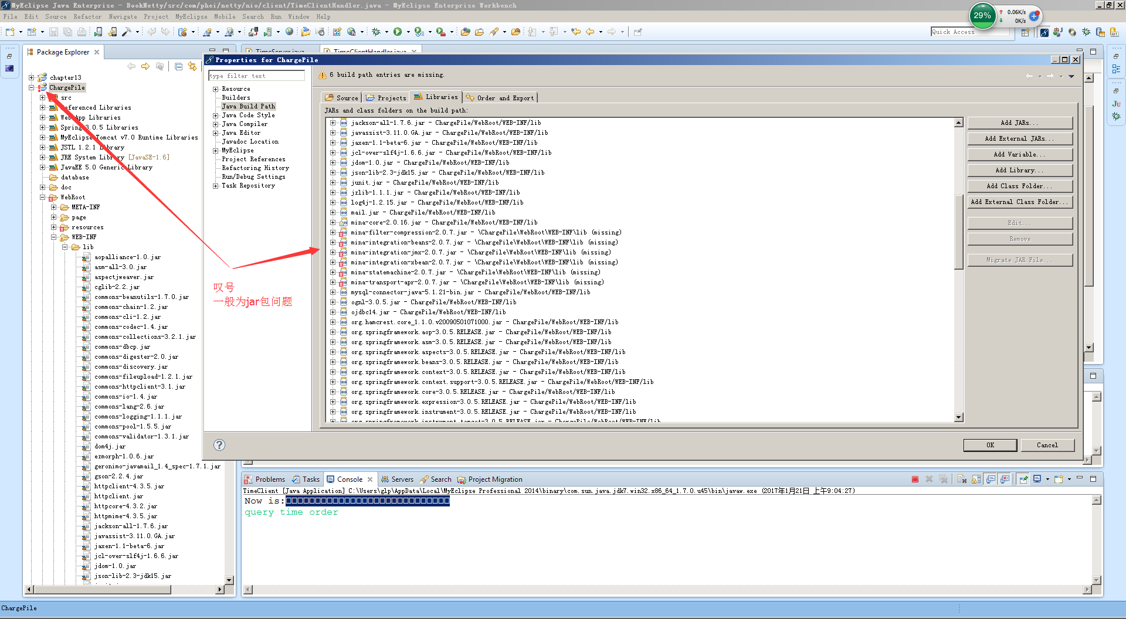1126x619 pixels.
Task: Select commons-codec-1.4.jar in Package Explorer
Action: 131,326
